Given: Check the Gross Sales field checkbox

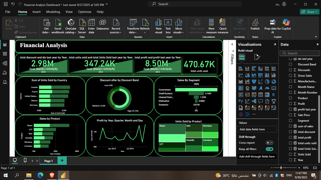Looking at the screenshot, I should point(290,76).
